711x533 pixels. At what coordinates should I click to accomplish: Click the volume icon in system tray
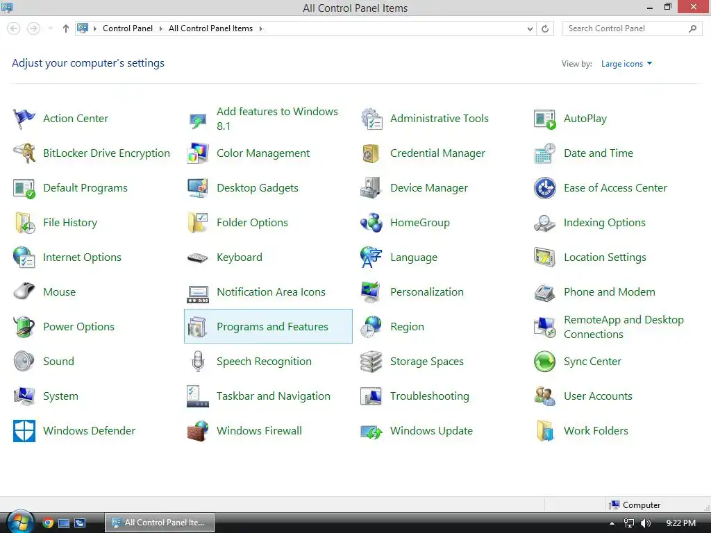pos(645,523)
